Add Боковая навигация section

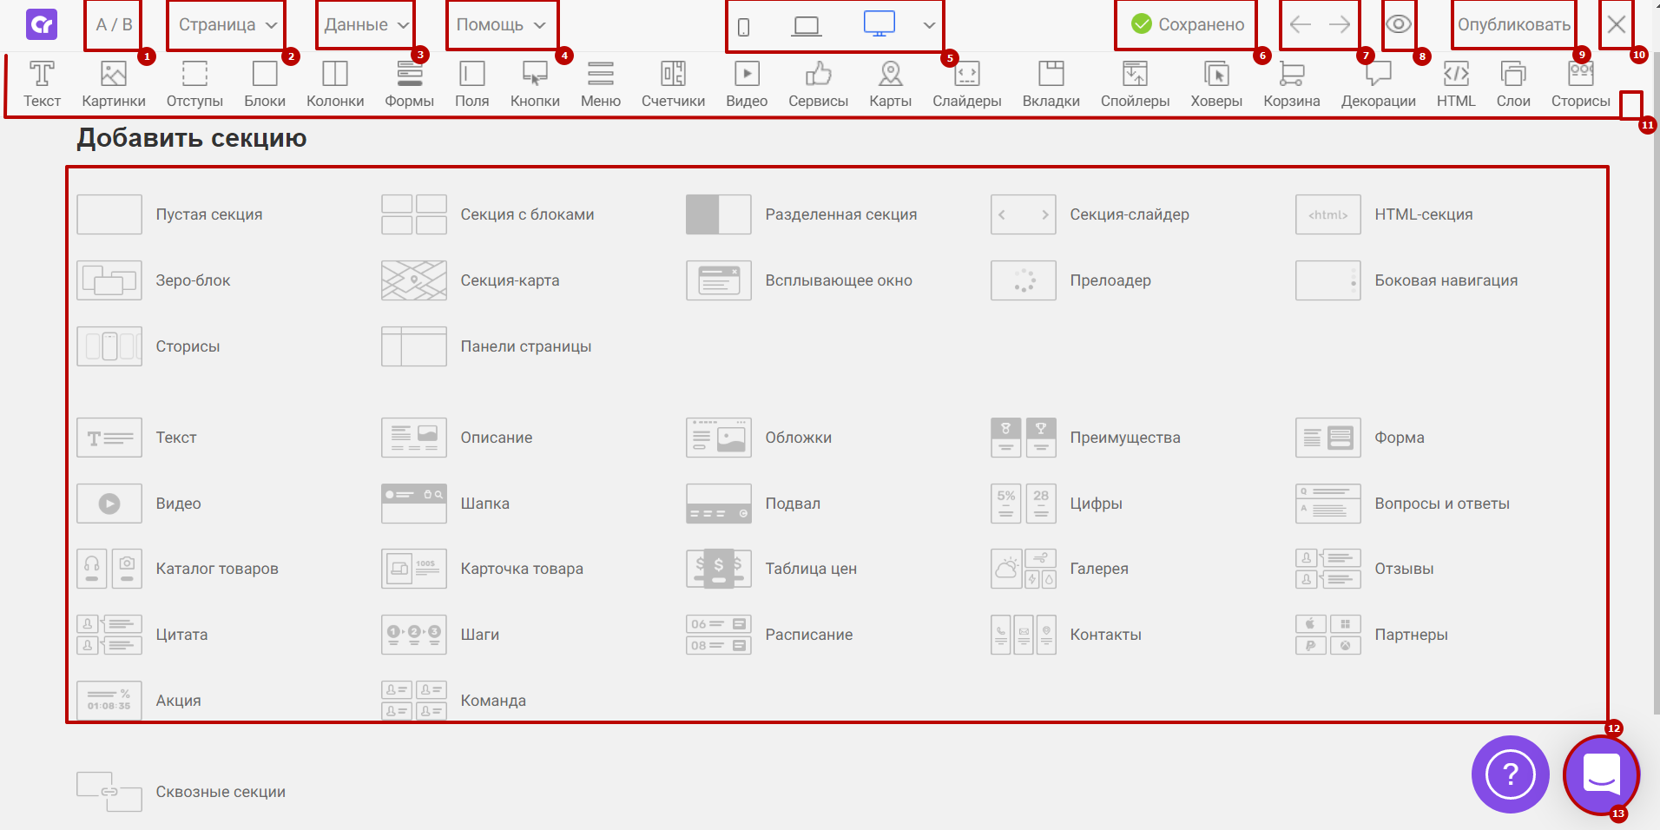point(1406,280)
